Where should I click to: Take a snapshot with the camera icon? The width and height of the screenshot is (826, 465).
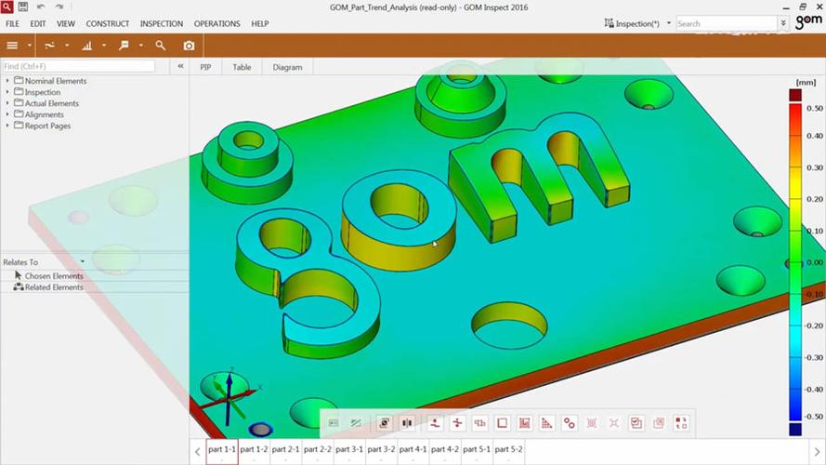pyautogui.click(x=189, y=46)
